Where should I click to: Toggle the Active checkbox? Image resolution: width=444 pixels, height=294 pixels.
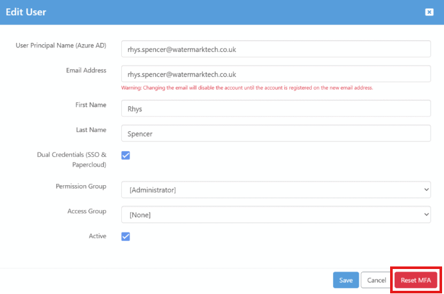pyautogui.click(x=126, y=236)
